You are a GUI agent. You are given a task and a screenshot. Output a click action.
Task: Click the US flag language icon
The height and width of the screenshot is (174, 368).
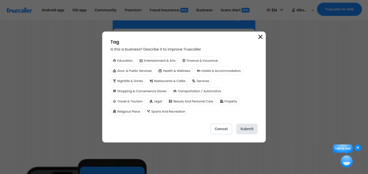269,10
